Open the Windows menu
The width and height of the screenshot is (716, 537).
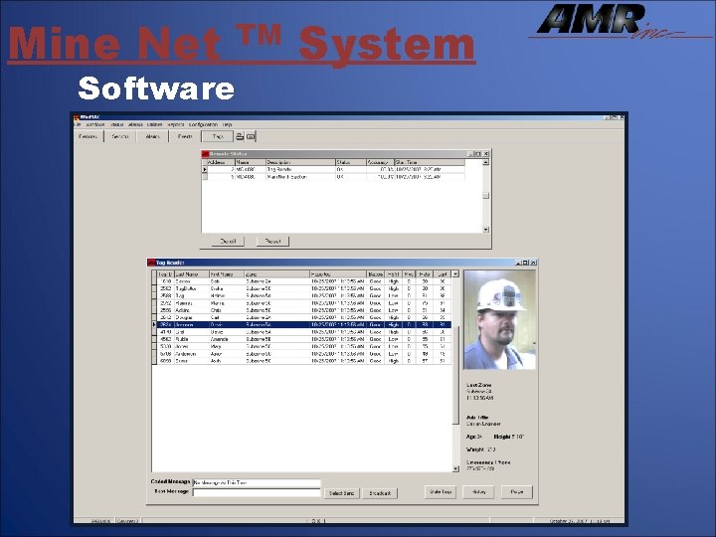(x=95, y=124)
